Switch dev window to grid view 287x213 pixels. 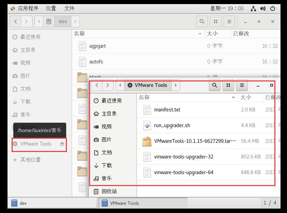coord(216,21)
